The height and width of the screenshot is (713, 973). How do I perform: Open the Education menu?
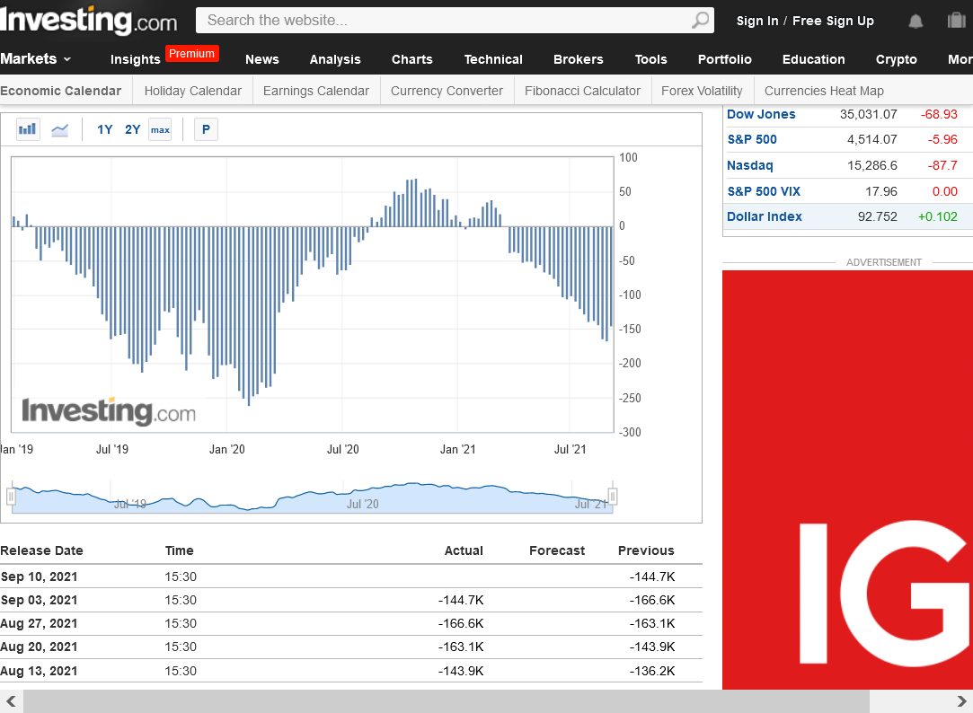pos(813,59)
